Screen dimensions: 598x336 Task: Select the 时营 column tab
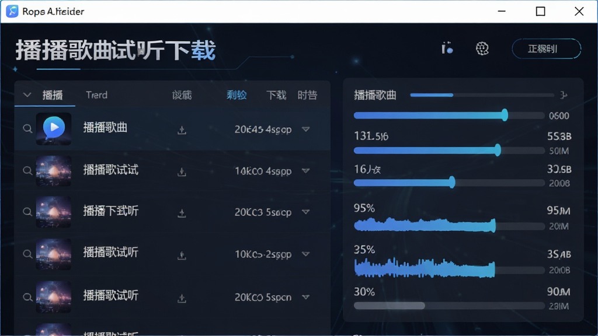pos(307,95)
